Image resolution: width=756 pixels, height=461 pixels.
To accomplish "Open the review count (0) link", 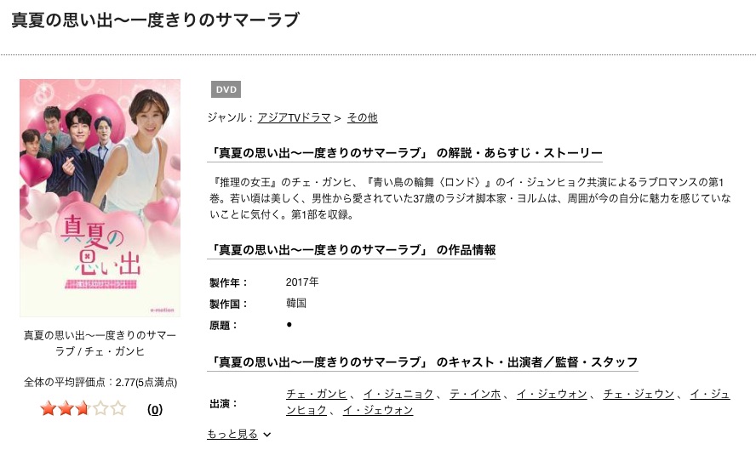I will tap(155, 409).
